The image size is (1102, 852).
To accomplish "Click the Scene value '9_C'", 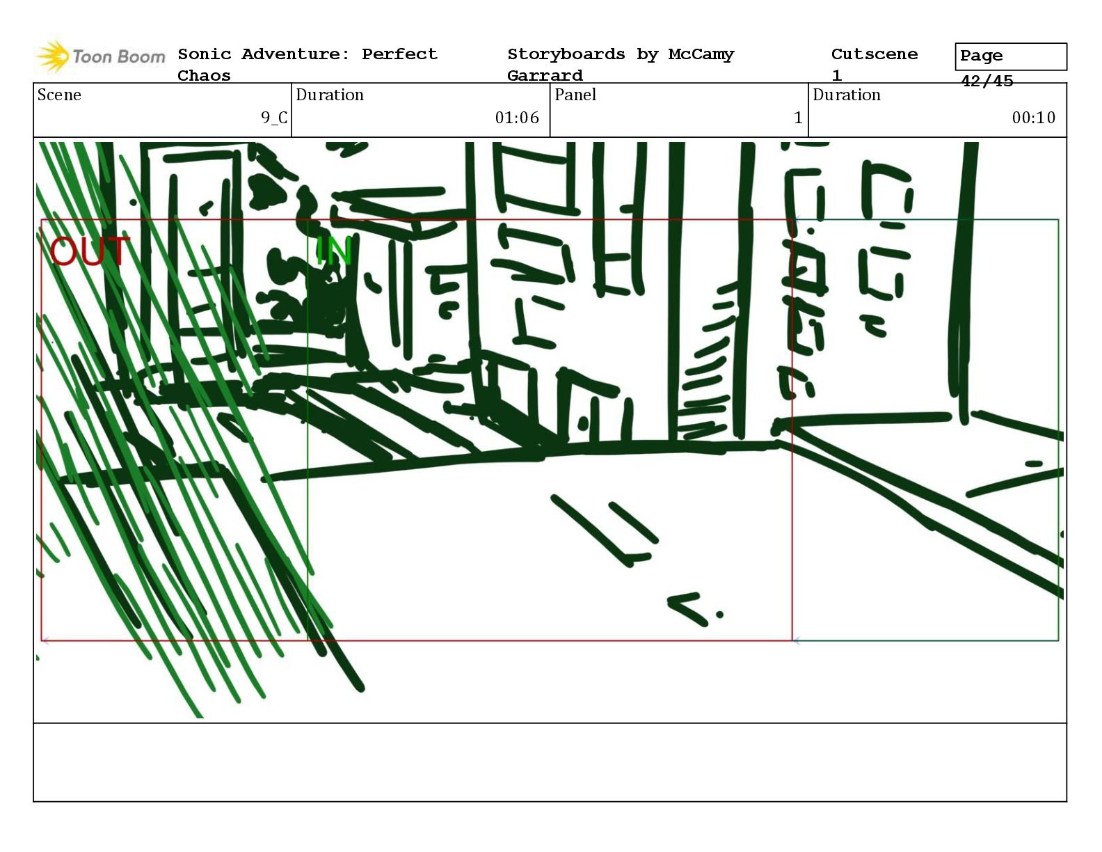I will pyautogui.click(x=274, y=118).
